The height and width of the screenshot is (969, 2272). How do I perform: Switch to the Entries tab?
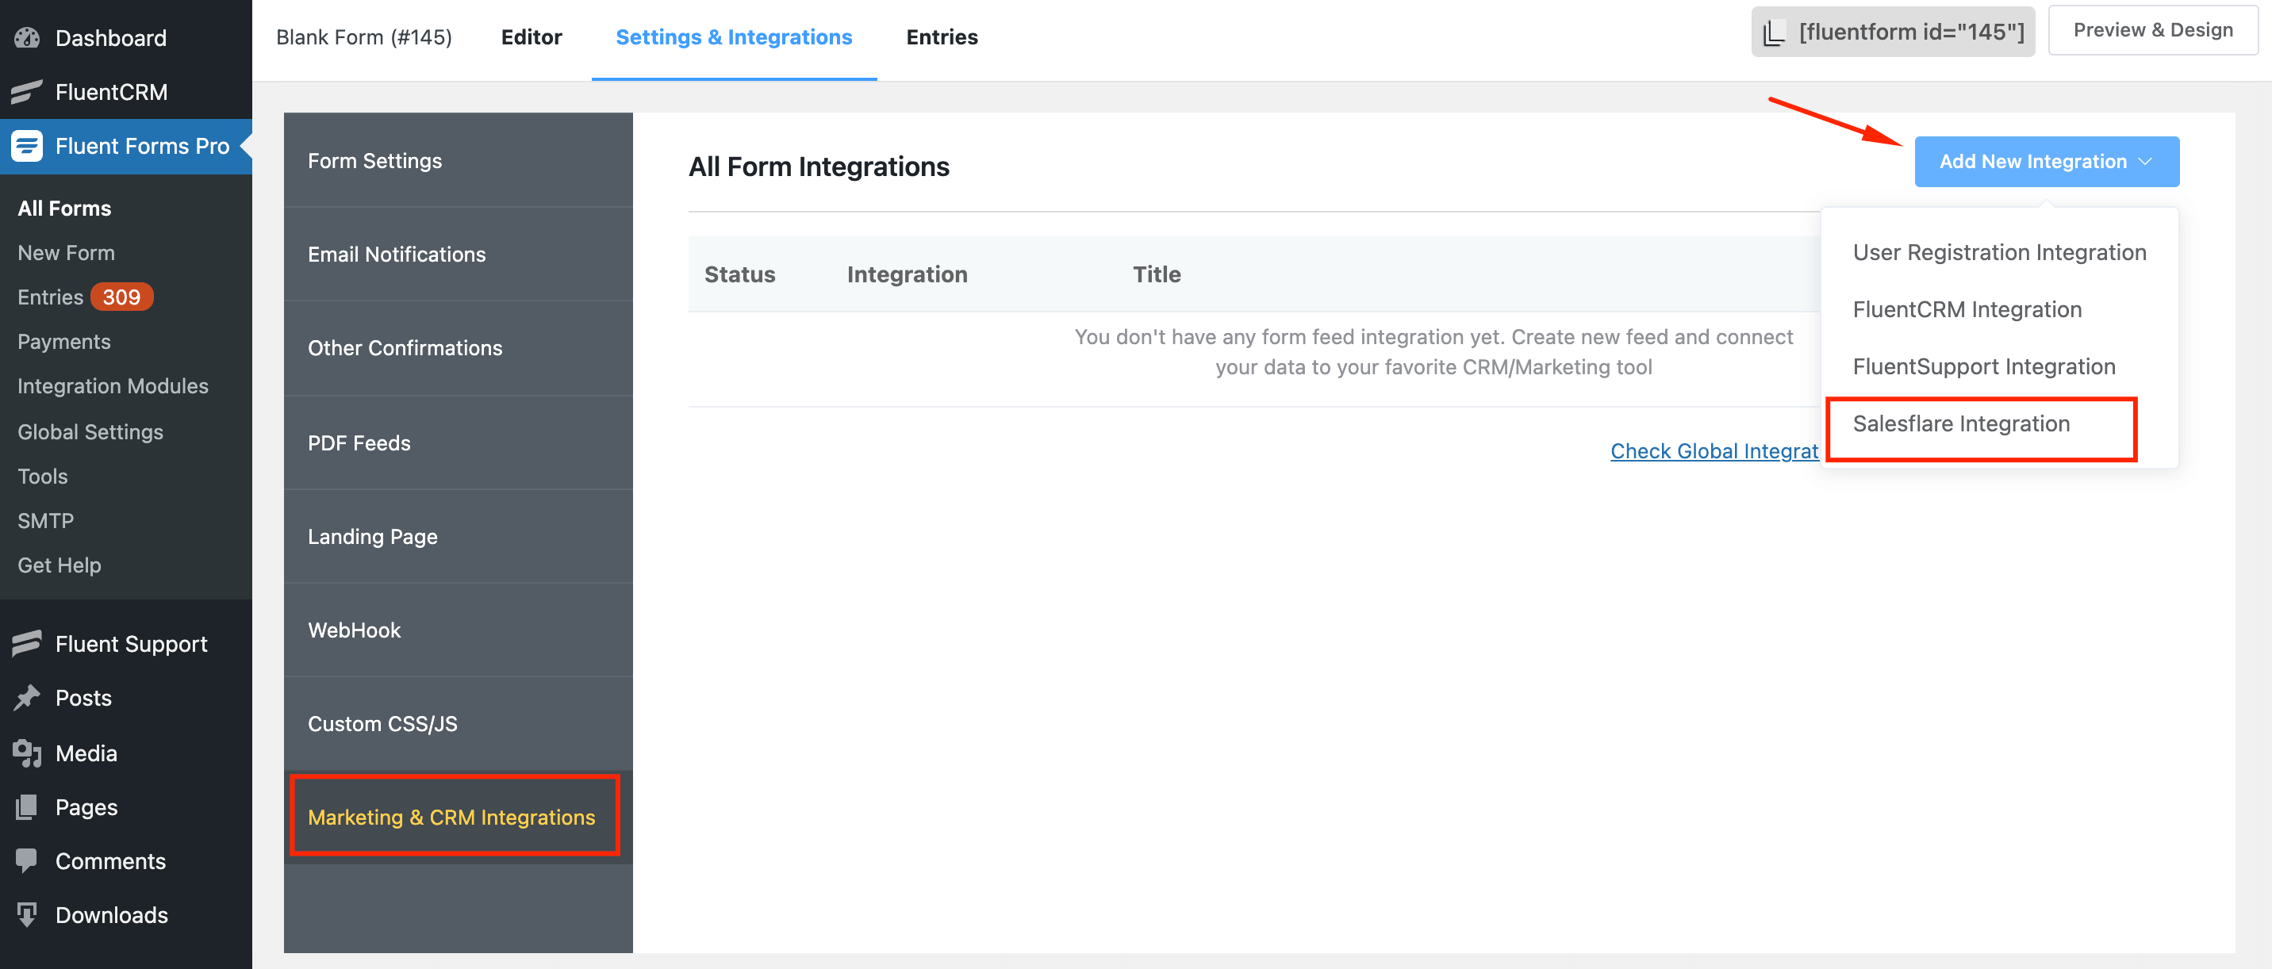[x=942, y=37]
